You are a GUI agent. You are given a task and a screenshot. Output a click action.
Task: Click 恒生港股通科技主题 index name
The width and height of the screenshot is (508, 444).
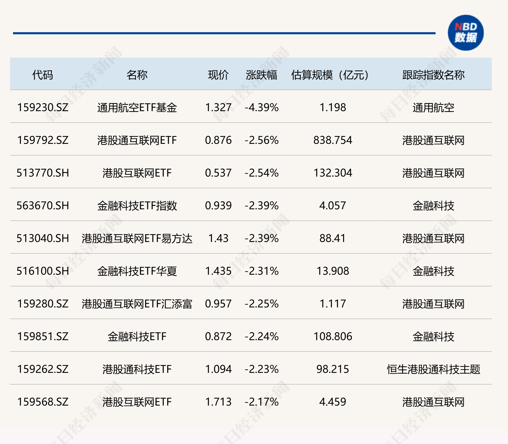coord(433,369)
